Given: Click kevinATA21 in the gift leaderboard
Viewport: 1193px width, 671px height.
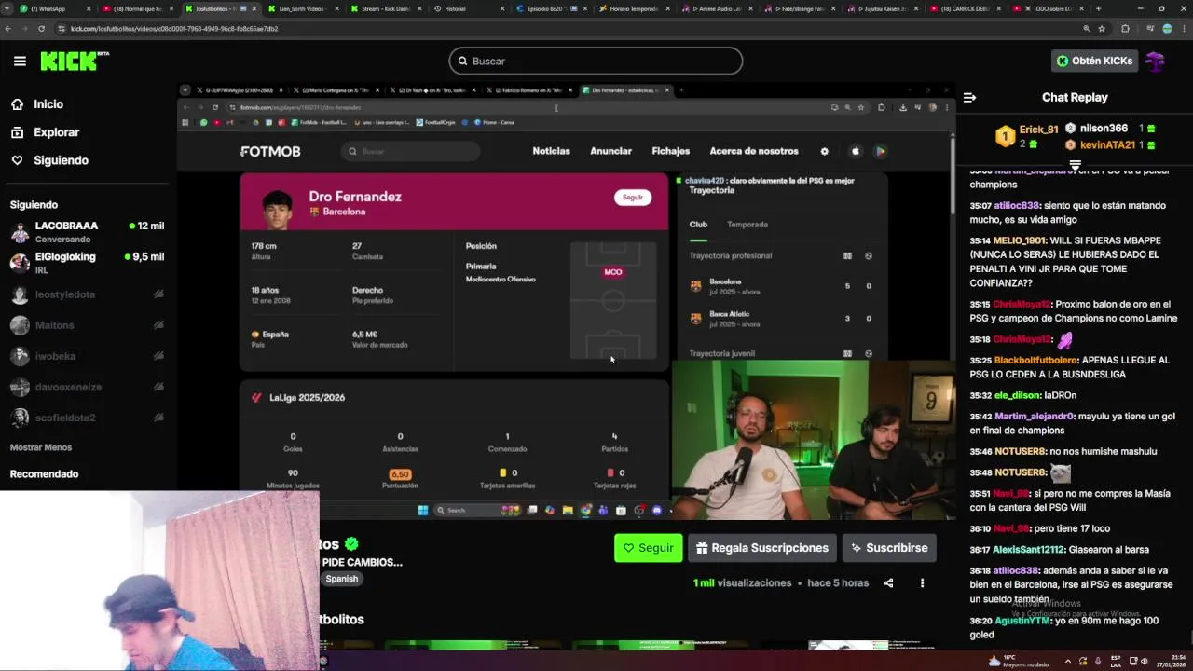Looking at the screenshot, I should click(x=1107, y=145).
